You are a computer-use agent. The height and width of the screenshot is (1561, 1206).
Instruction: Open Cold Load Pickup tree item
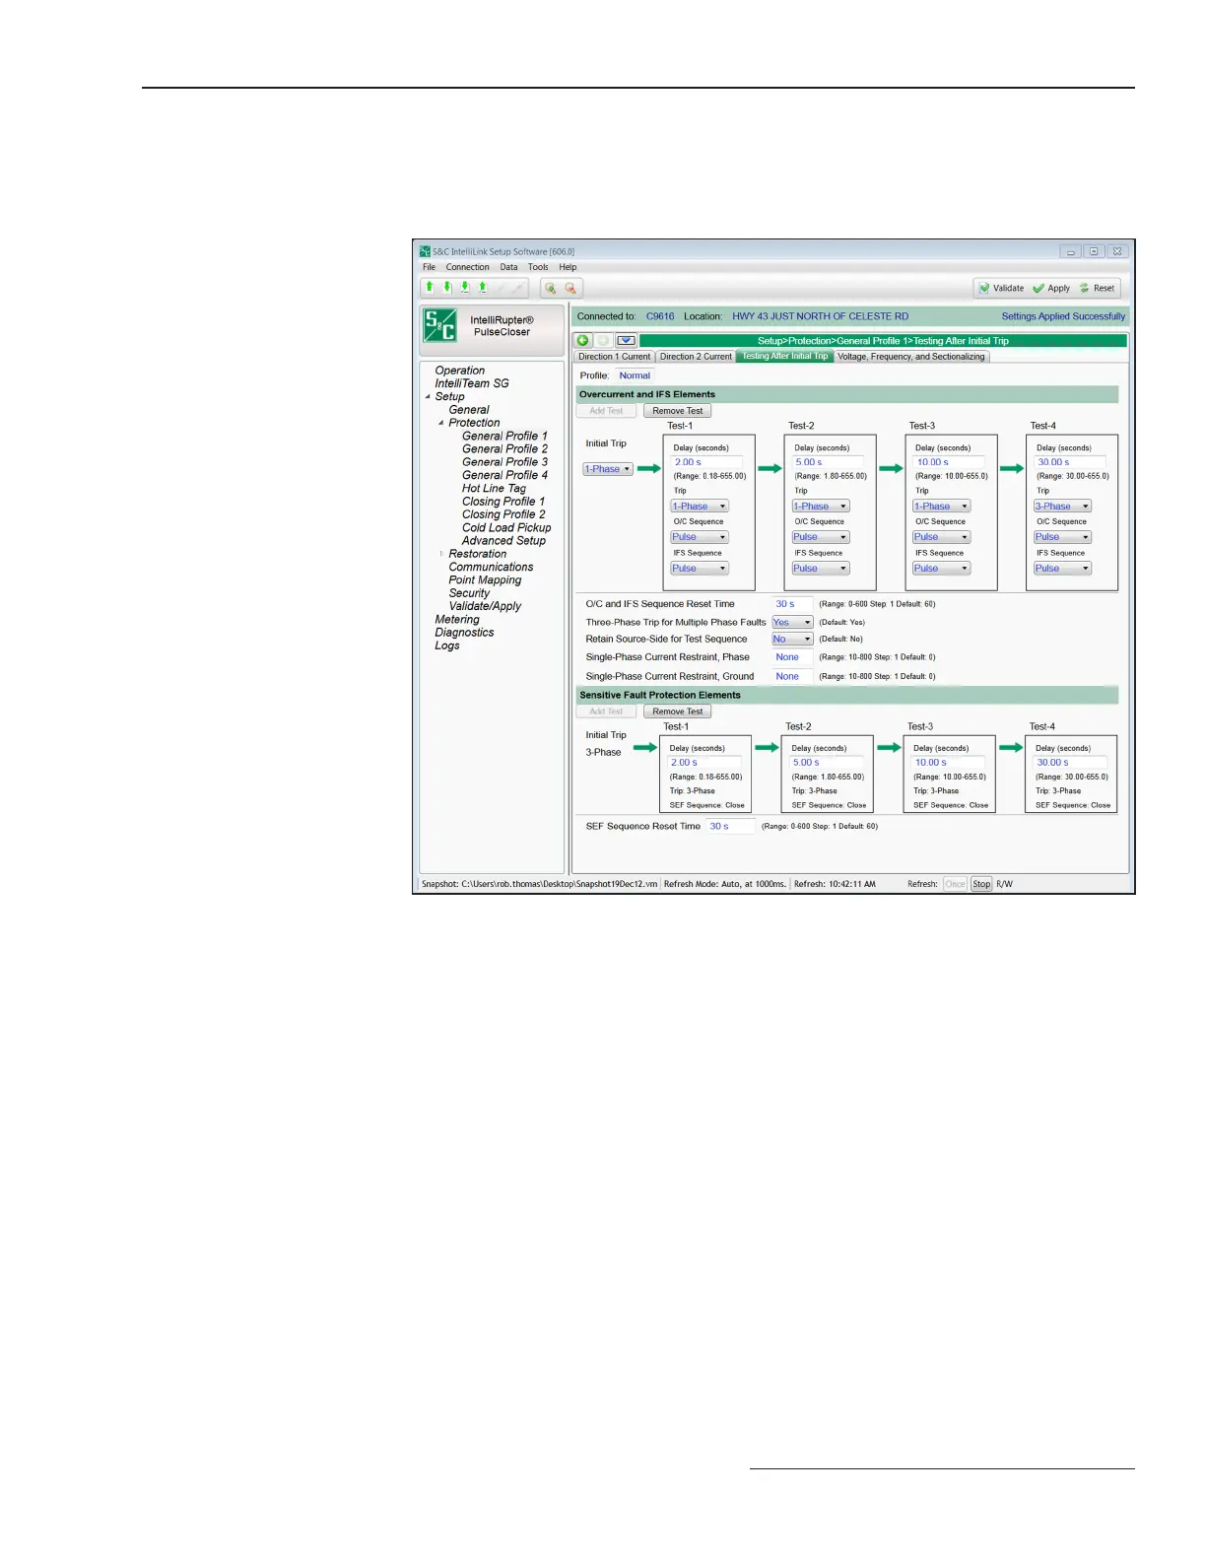pyautogui.click(x=506, y=528)
